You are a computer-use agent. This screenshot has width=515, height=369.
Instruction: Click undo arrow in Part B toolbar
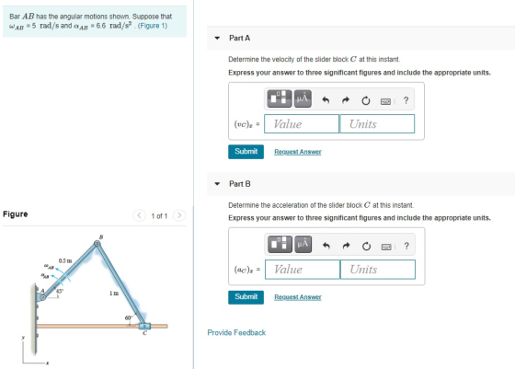tap(326, 246)
